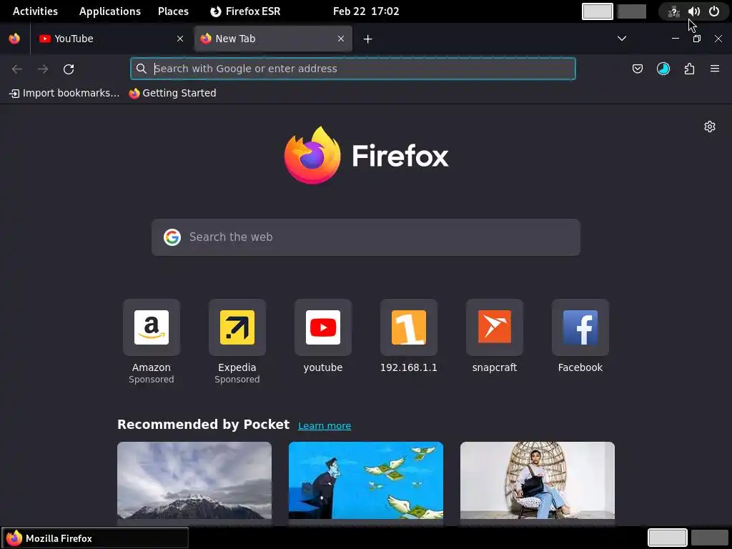732x549 pixels.
Task: Save to Pocket toolbar icon
Action: click(638, 69)
